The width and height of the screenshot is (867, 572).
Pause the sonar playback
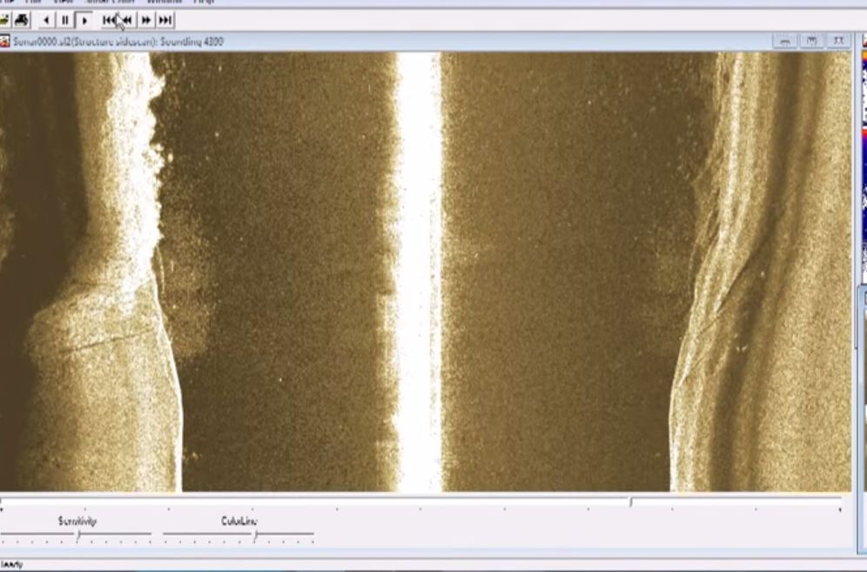[x=65, y=20]
